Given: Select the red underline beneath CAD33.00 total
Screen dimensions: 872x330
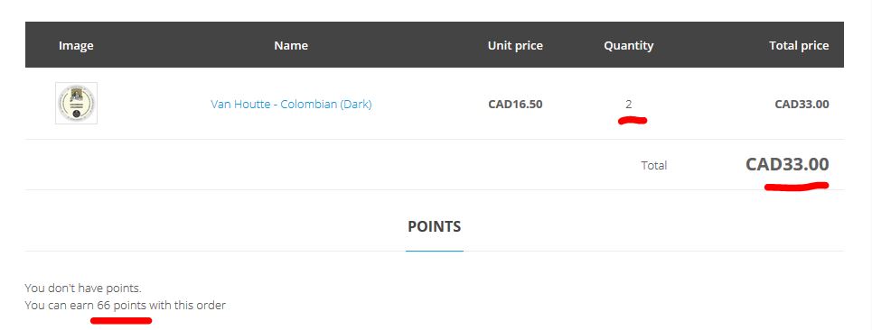Looking at the screenshot, I should pos(796,187).
